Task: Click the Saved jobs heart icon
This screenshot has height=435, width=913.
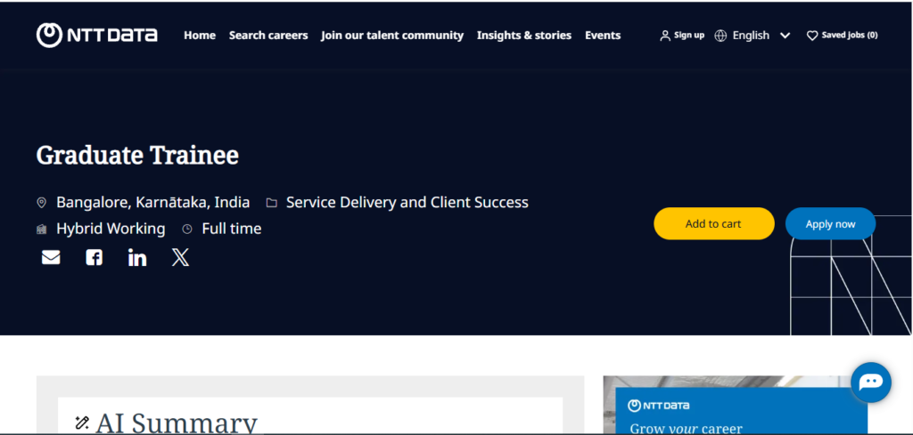Action: click(x=811, y=36)
